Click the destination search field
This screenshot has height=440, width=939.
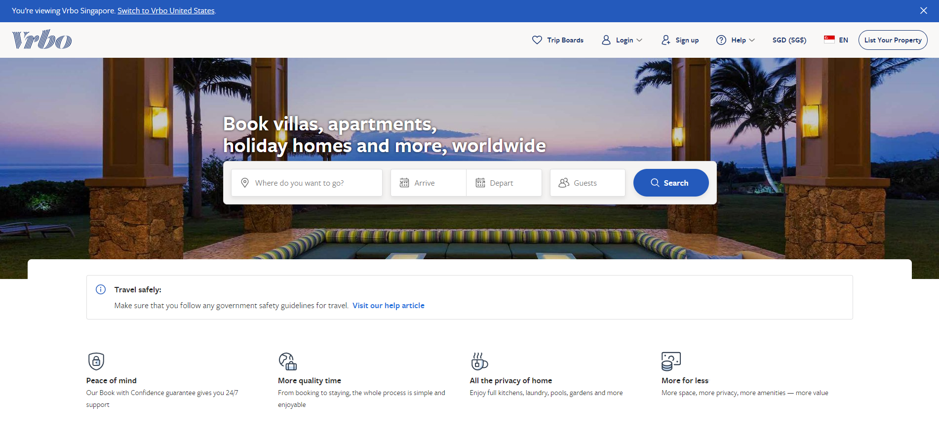(x=307, y=183)
